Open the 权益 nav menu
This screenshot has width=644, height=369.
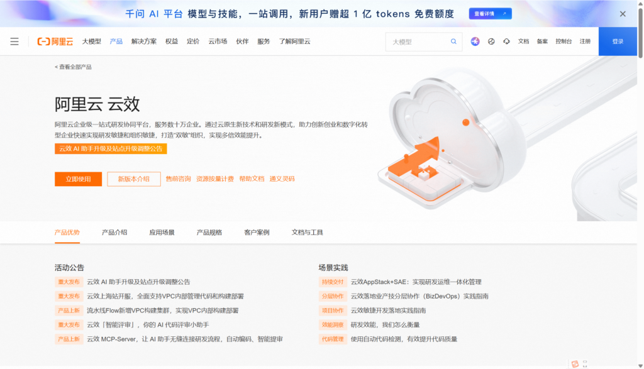pos(172,41)
